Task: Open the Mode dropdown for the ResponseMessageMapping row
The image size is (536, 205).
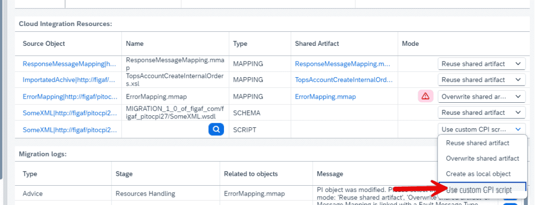Action: point(482,64)
